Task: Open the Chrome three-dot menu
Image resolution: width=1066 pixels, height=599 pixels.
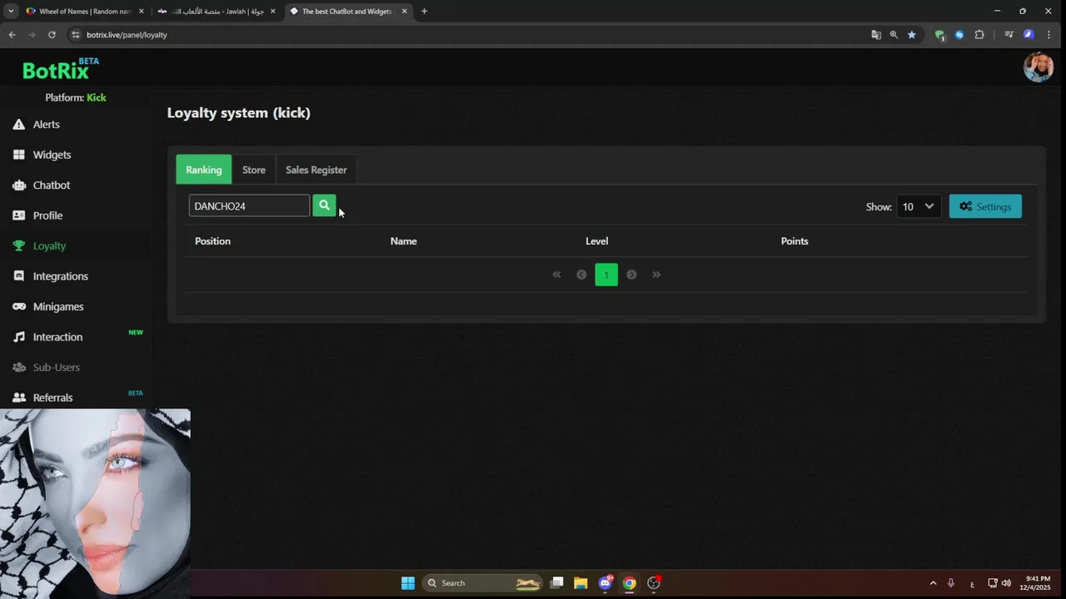Action: 1049,35
